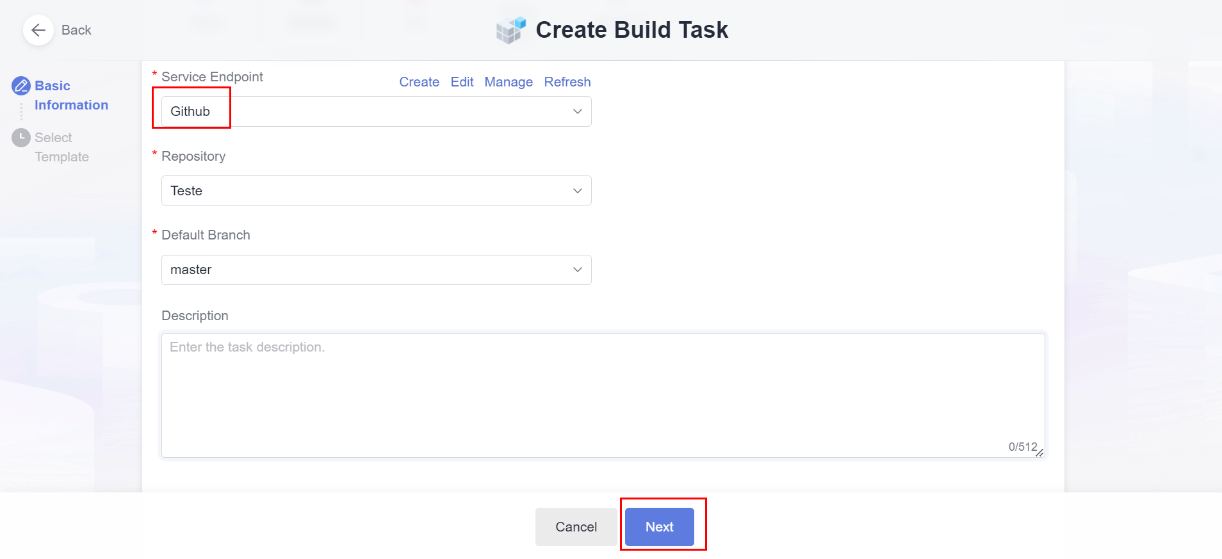
Task: Open the Manage service endpoints link
Action: [x=509, y=82]
